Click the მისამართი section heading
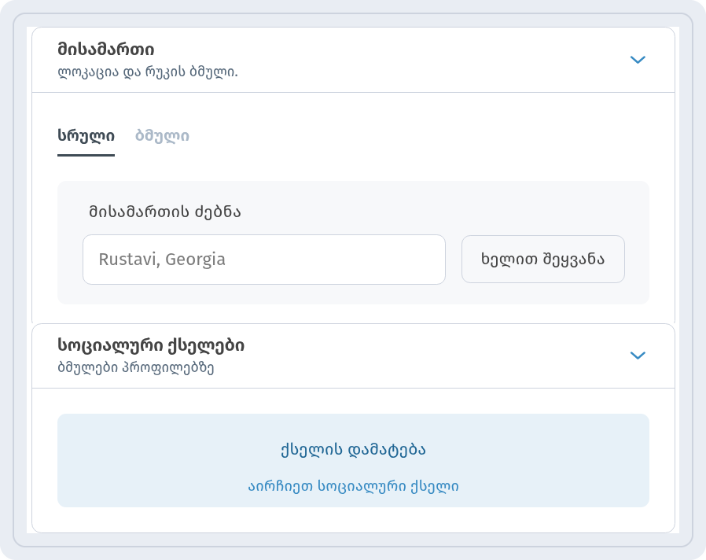This screenshot has width=706, height=560. click(x=106, y=50)
